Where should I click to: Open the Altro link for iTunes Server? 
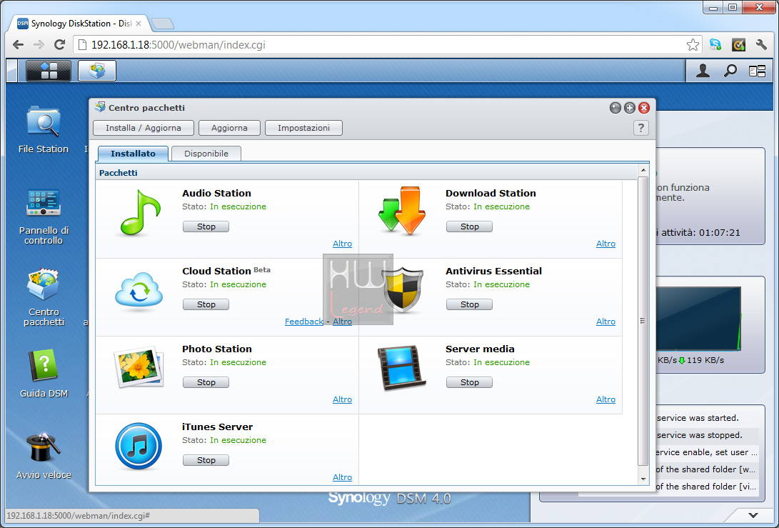tap(342, 477)
